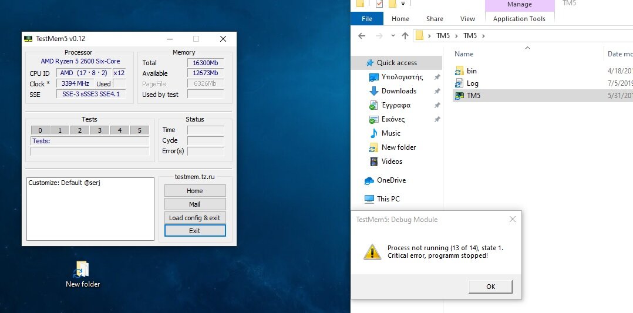Click the Total memory field showing 16300Mb

206,63
